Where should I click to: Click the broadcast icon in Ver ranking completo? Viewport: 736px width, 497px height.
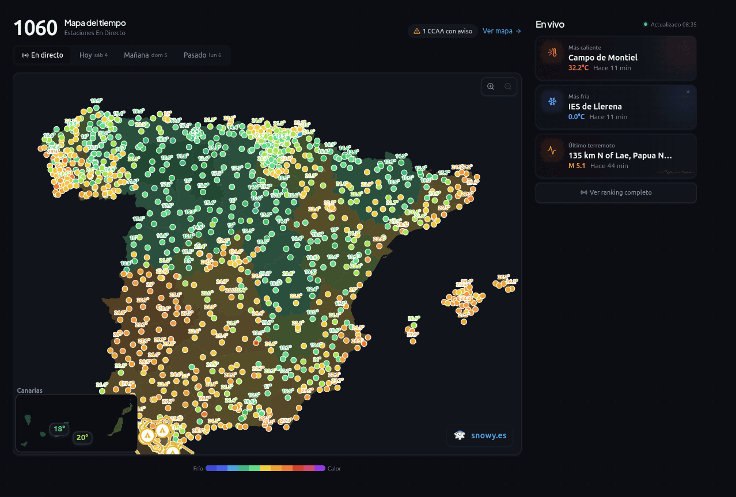point(584,192)
